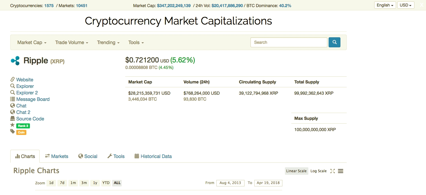Switch to the Social tab
426x195 pixels.
point(88,156)
